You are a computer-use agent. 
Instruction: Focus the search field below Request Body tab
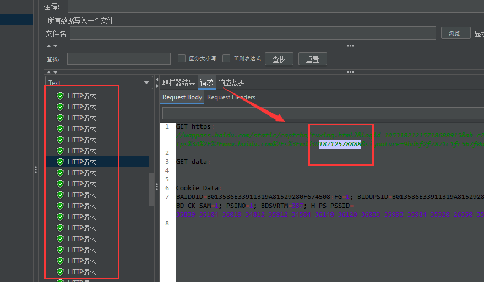[323, 113]
